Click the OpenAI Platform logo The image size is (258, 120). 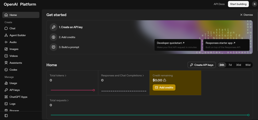coord(20,4)
